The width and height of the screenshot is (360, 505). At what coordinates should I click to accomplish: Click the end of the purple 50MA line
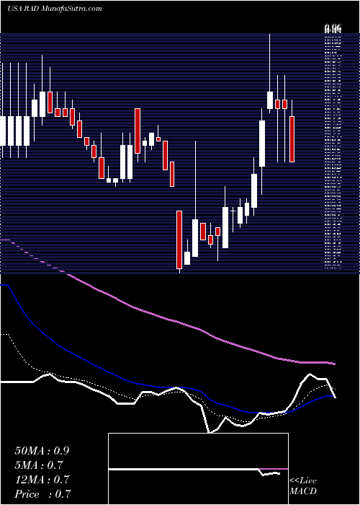pos(335,364)
